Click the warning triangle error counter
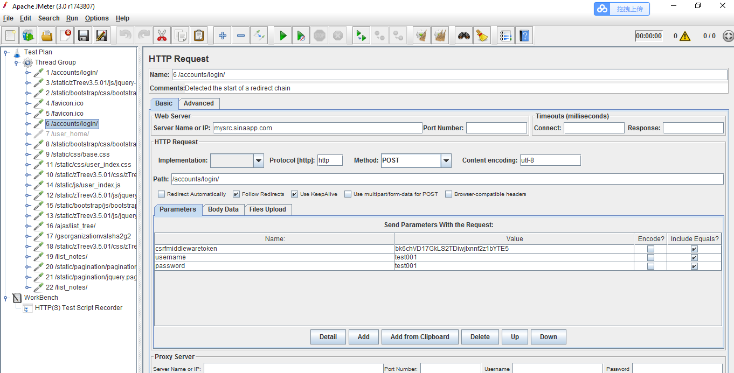 (x=685, y=36)
